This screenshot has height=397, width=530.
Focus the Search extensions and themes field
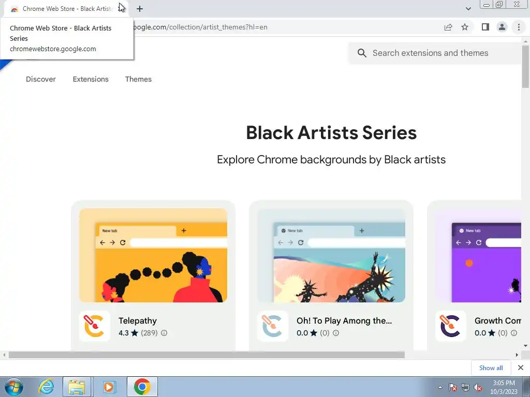click(x=435, y=53)
